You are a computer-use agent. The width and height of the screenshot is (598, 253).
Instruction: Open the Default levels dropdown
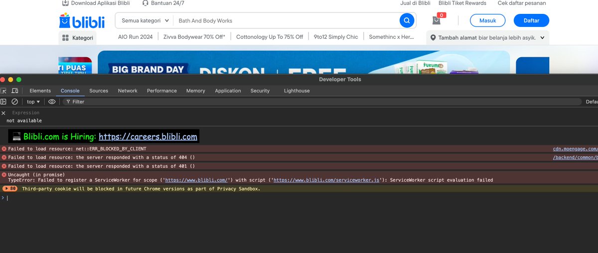point(592,101)
